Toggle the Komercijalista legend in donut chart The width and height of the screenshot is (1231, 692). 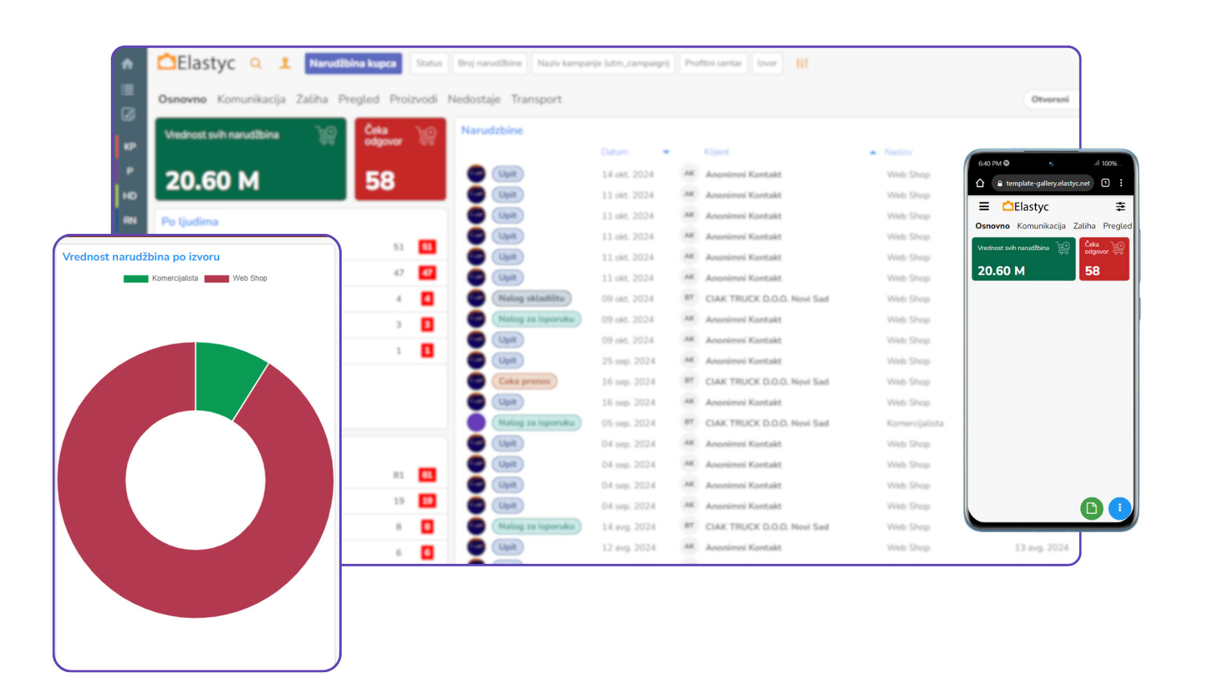[x=161, y=279]
